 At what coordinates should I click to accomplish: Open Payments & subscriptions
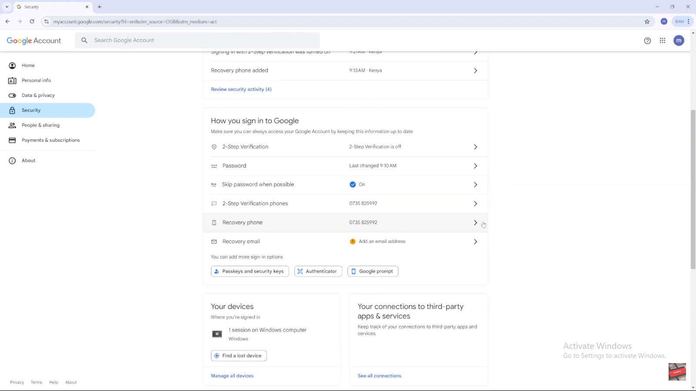point(50,140)
